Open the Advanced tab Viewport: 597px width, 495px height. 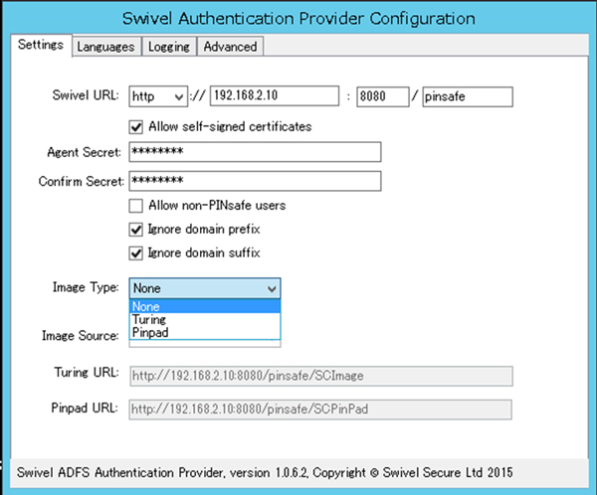230,47
